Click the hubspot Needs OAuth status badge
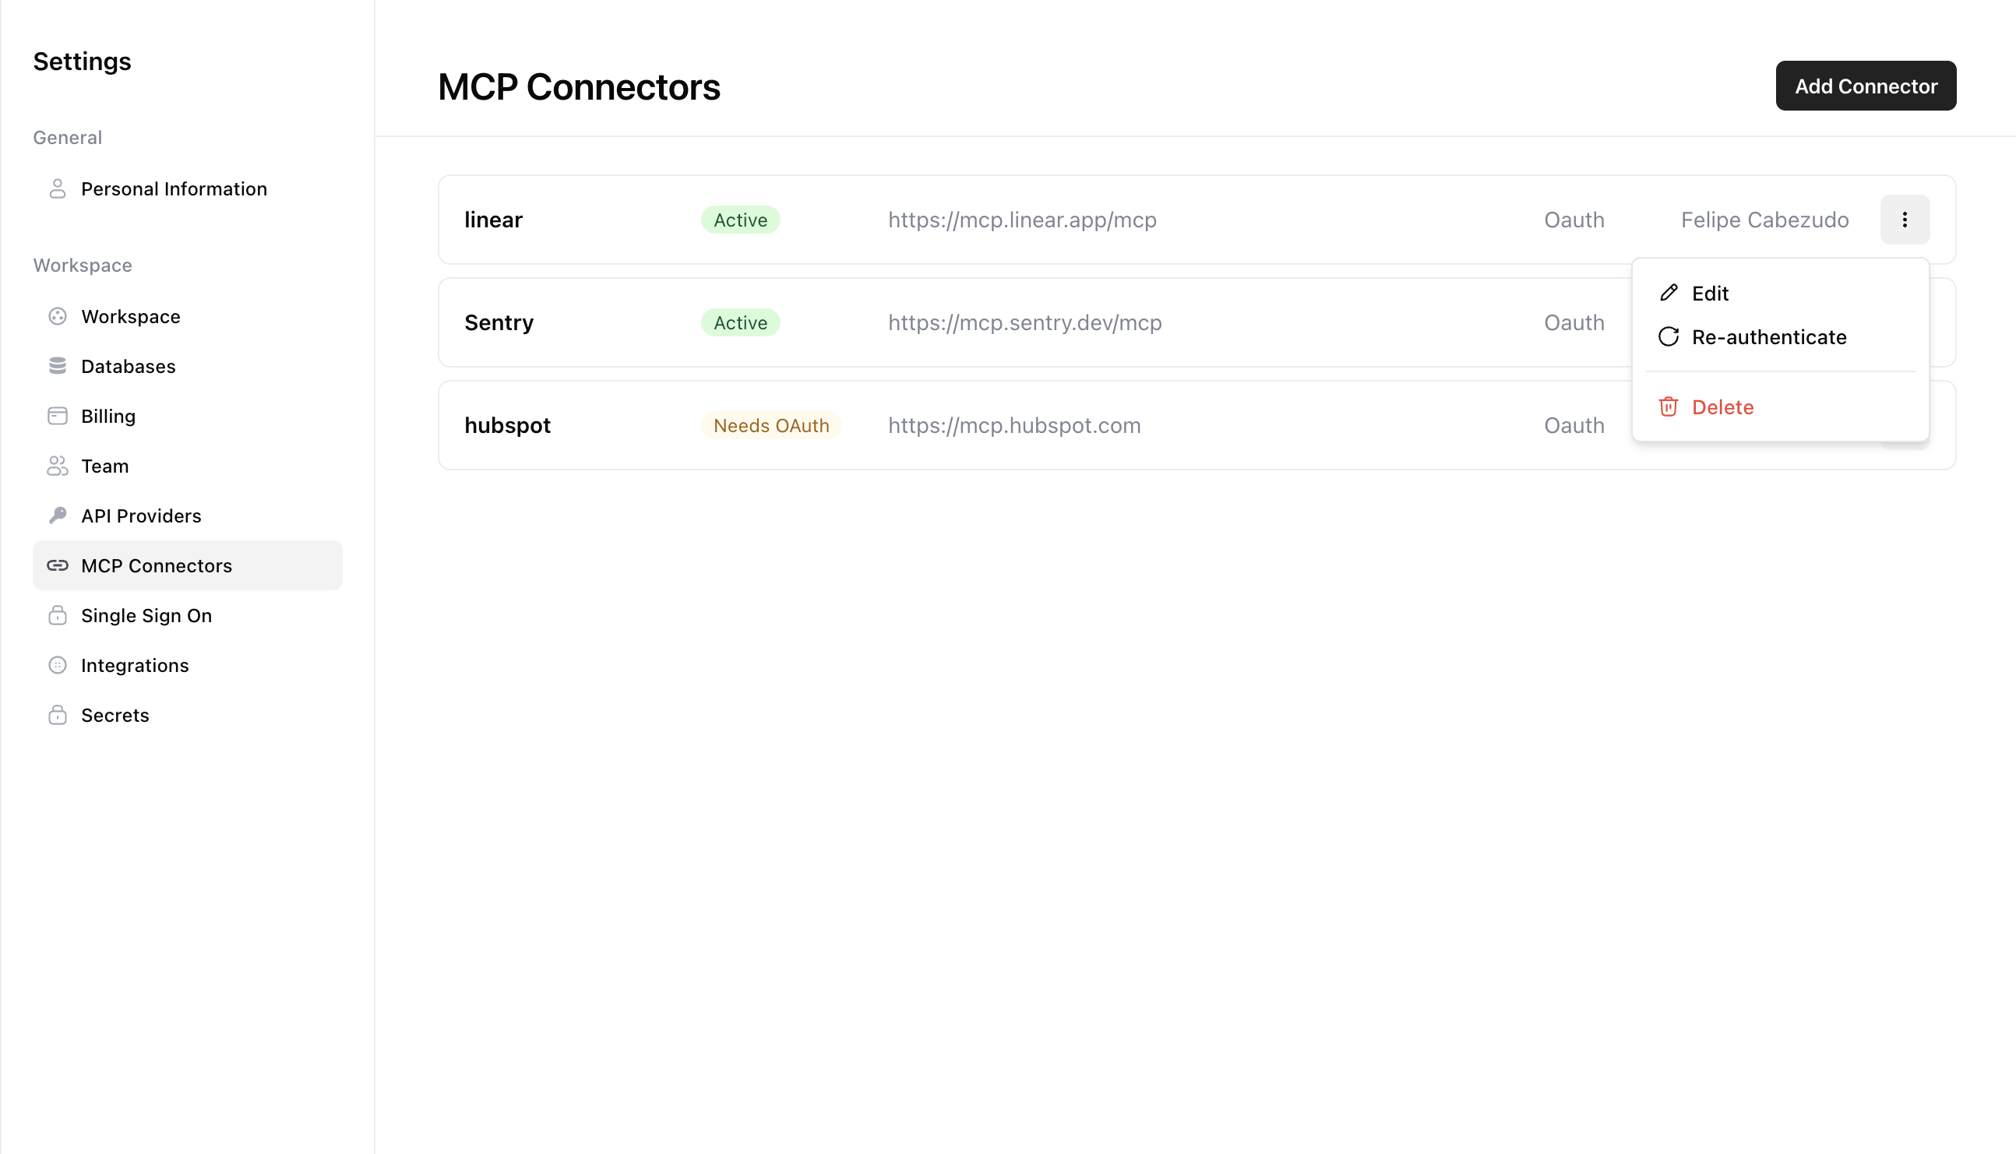The height and width of the screenshot is (1154, 2016). click(x=770, y=426)
